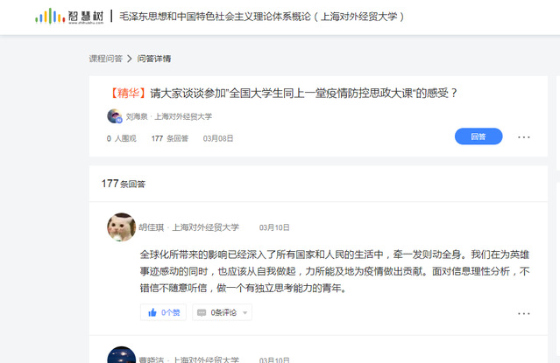Click the 177 条回答 count under question
The image size is (560, 363).
point(170,138)
